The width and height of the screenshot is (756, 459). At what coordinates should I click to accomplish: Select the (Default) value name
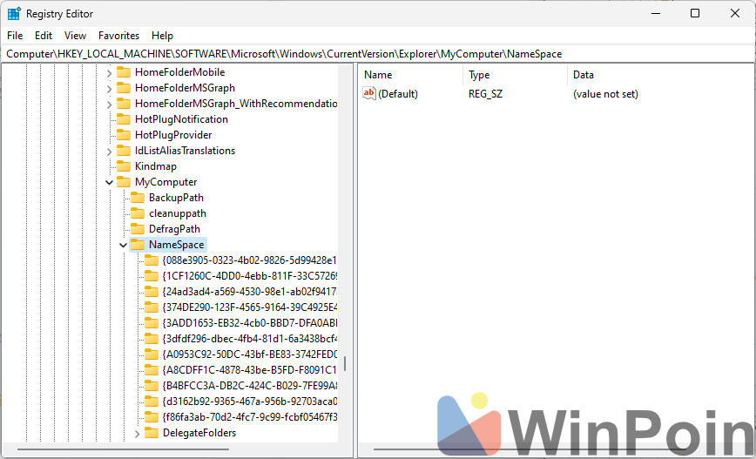click(x=398, y=94)
